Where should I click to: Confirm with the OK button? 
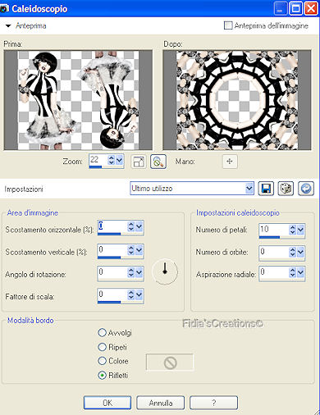tap(107, 403)
